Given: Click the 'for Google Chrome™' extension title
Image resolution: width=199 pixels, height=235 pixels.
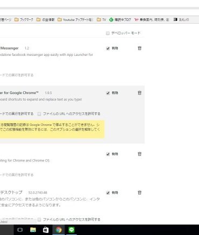Looking at the screenshot, I should [x=19, y=92].
